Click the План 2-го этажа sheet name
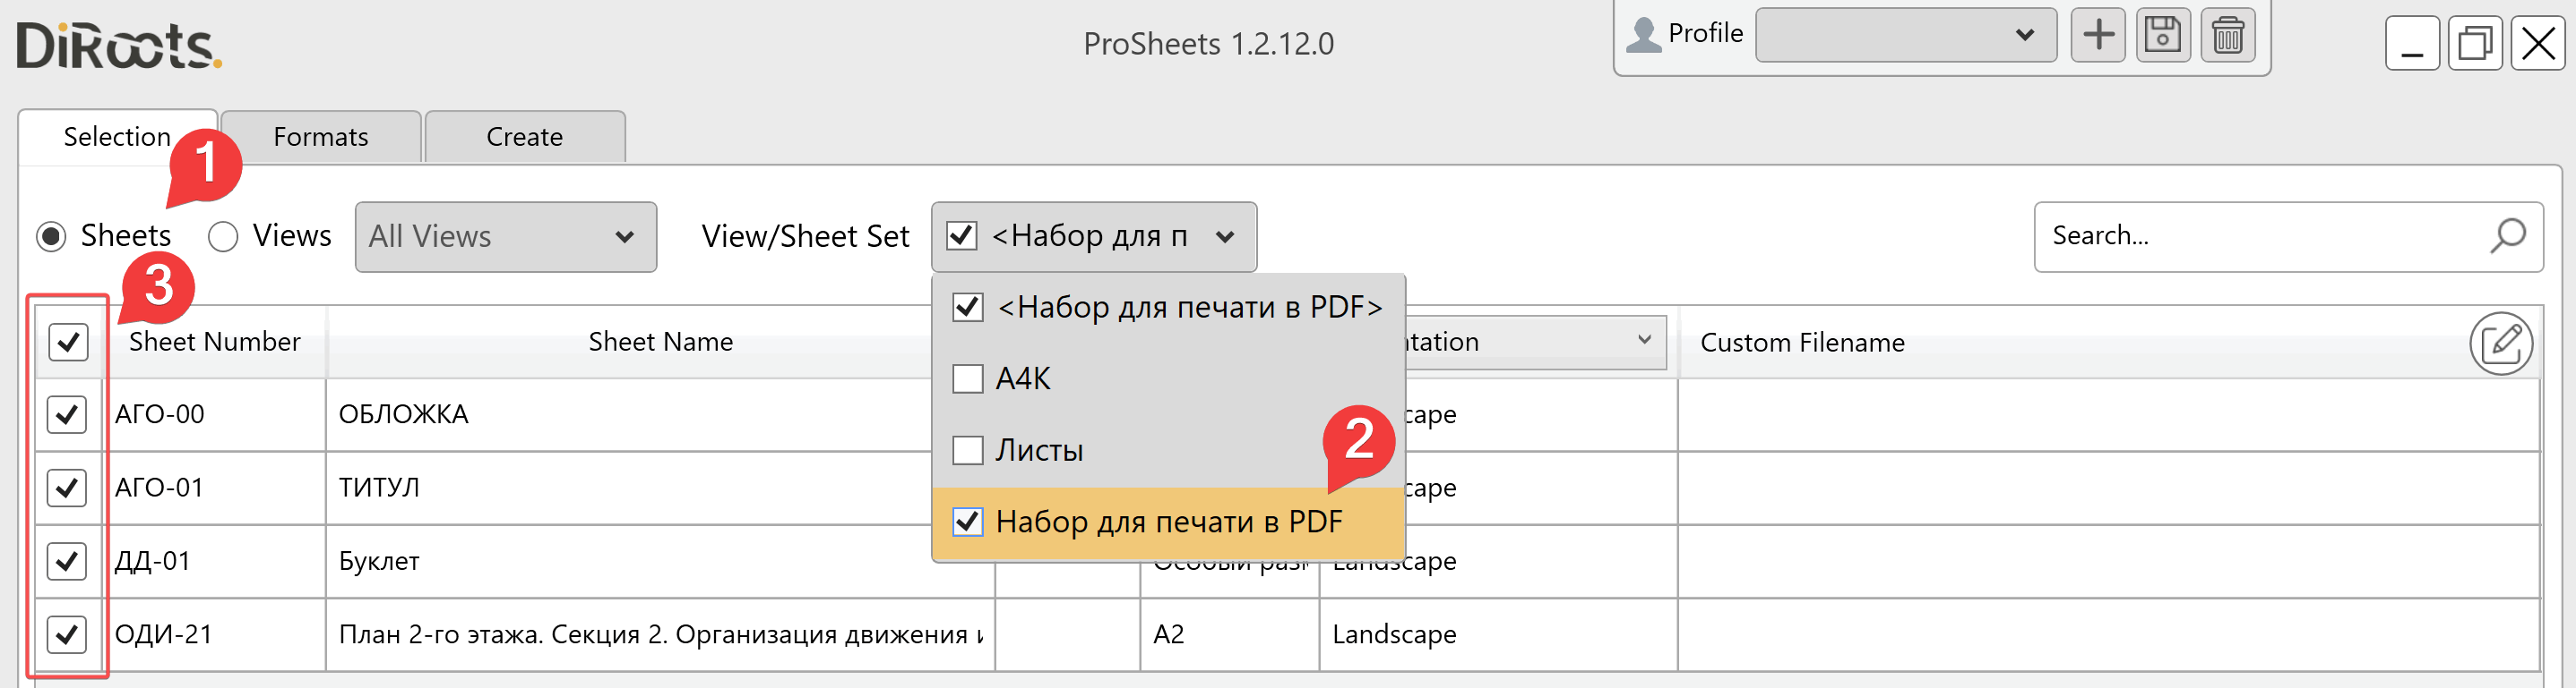The image size is (2576, 688). pyautogui.click(x=660, y=634)
